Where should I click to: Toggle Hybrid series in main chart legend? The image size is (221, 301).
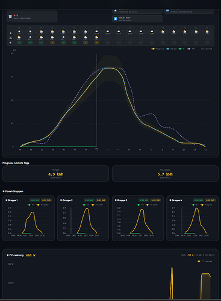(171, 49)
